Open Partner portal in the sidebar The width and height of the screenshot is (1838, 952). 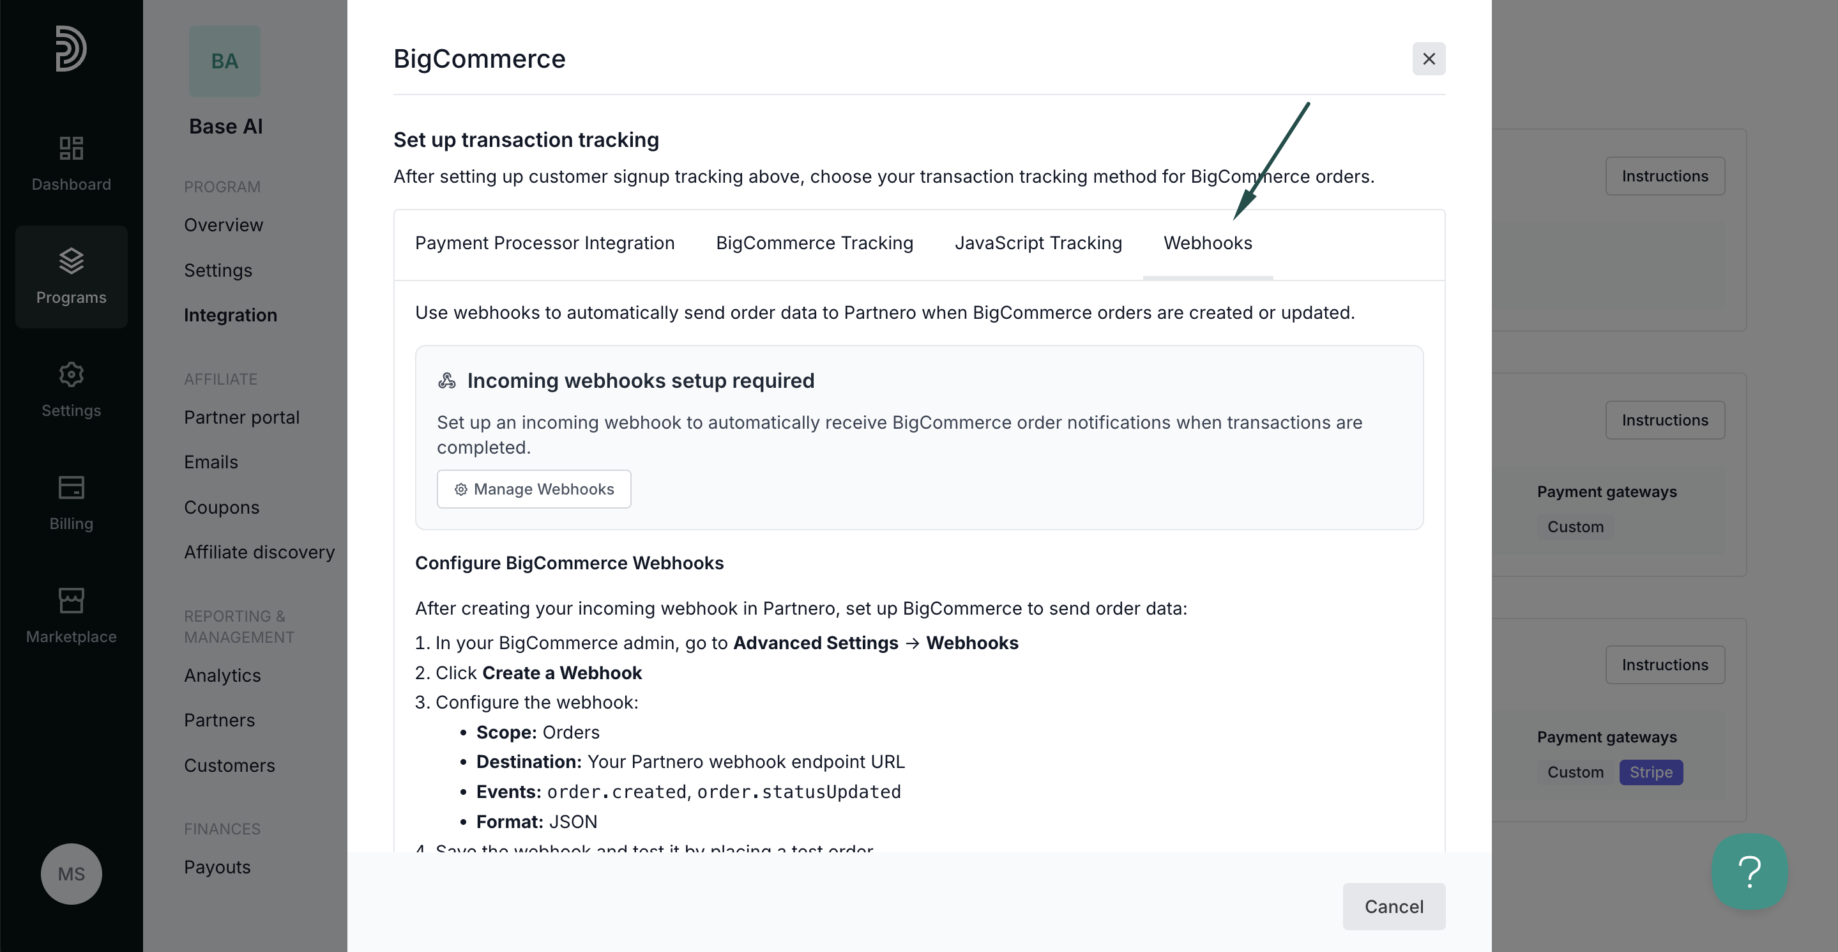tap(242, 417)
